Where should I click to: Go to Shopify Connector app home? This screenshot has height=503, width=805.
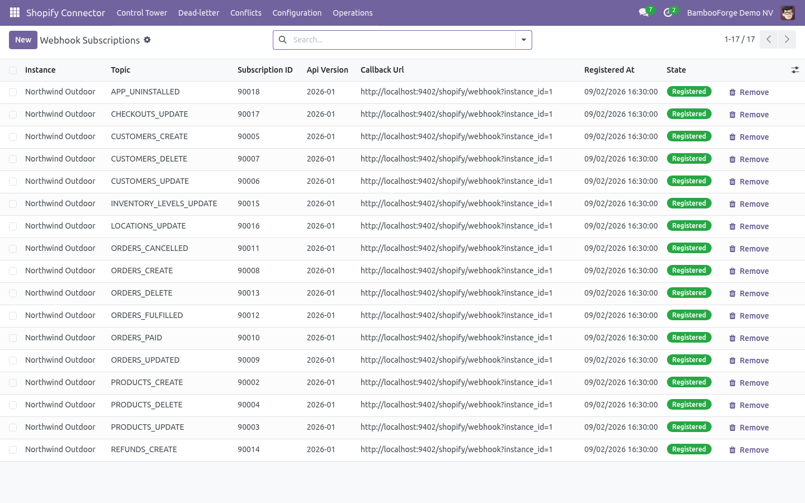[65, 13]
